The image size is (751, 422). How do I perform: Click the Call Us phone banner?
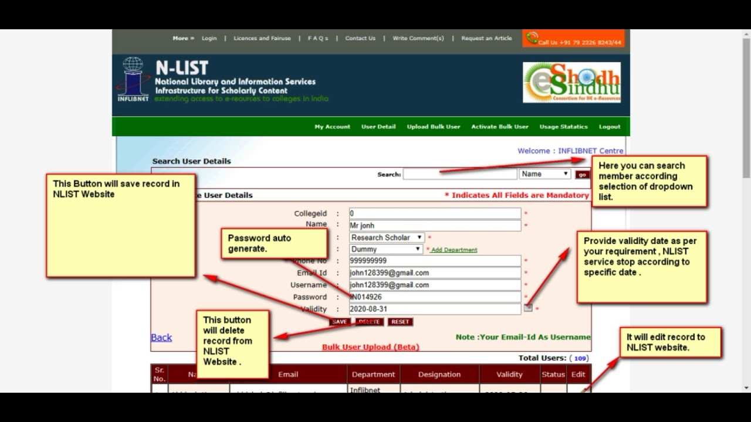pyautogui.click(x=573, y=39)
